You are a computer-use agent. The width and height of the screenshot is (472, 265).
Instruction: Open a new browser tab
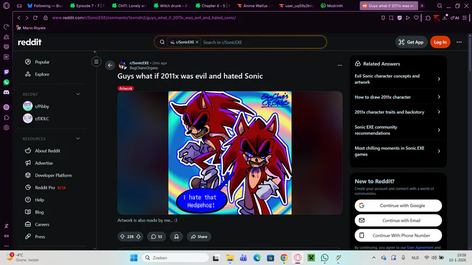[x=422, y=6]
